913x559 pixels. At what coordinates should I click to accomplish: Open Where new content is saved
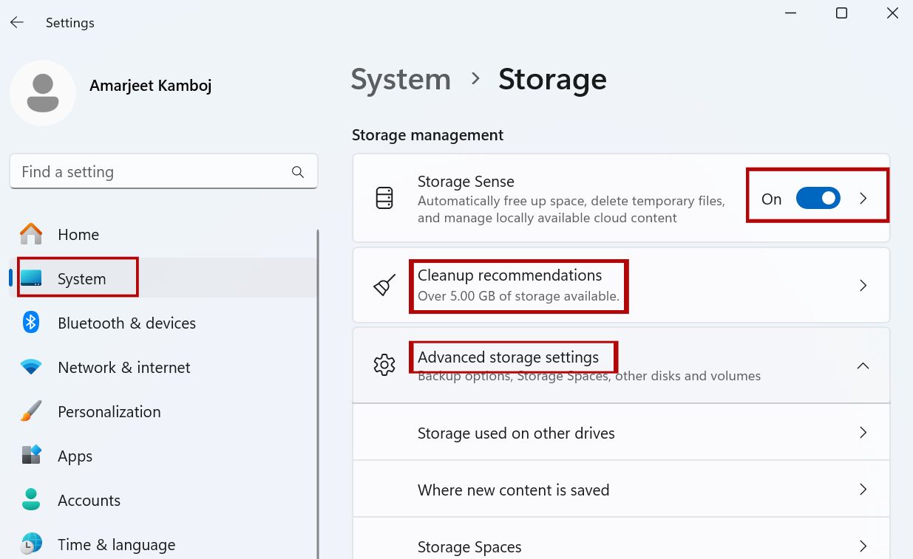pos(621,489)
